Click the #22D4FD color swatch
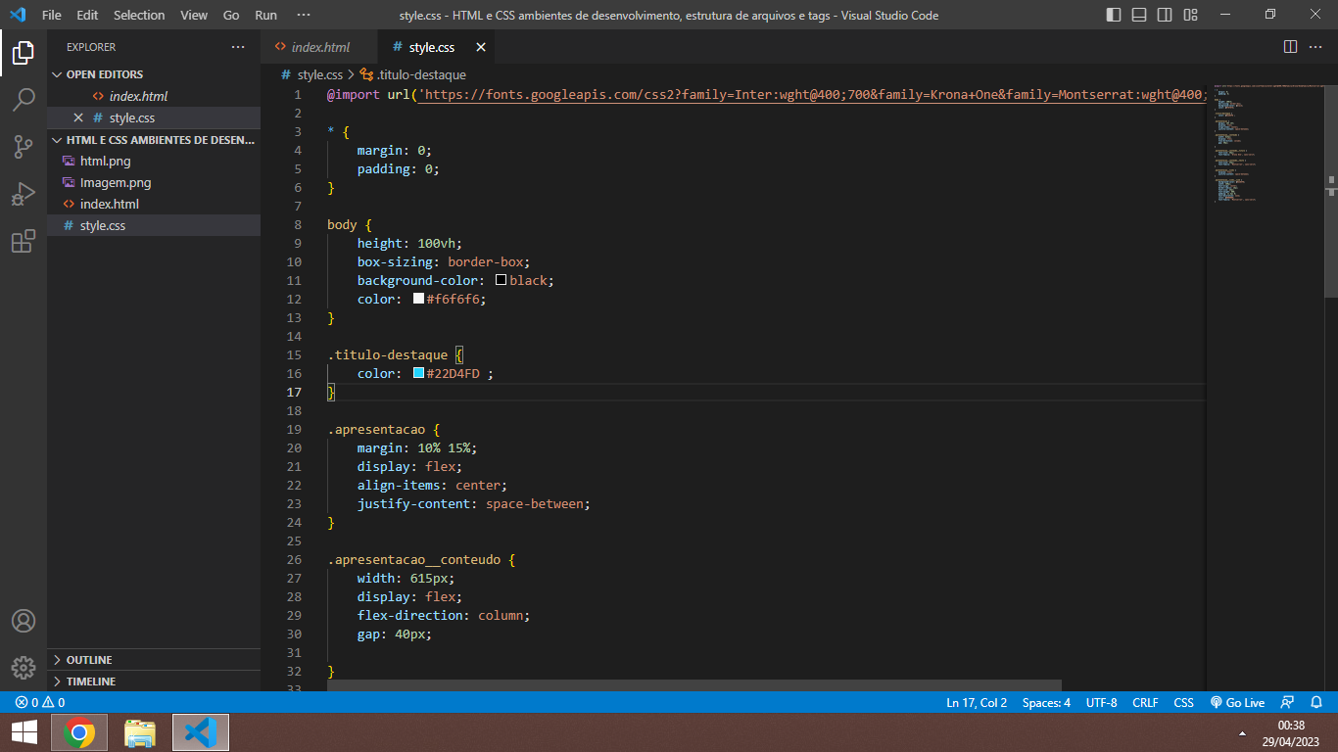The height and width of the screenshot is (752, 1338). (x=418, y=373)
